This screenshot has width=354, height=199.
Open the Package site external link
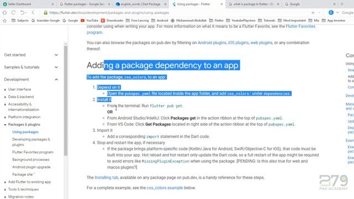point(23,175)
